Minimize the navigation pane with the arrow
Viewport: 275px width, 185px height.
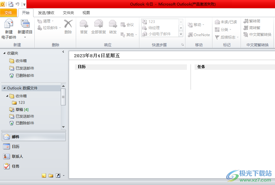(63, 52)
